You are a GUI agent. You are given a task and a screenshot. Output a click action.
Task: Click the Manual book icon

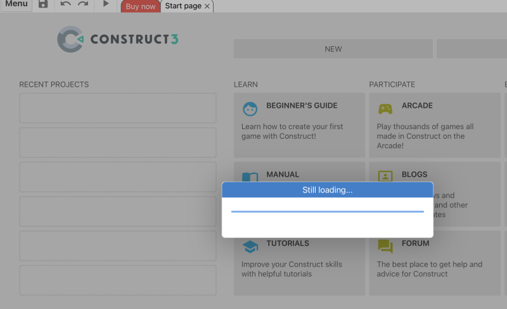tap(250, 177)
